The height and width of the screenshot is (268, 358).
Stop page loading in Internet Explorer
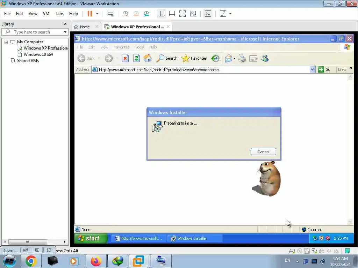(125, 59)
